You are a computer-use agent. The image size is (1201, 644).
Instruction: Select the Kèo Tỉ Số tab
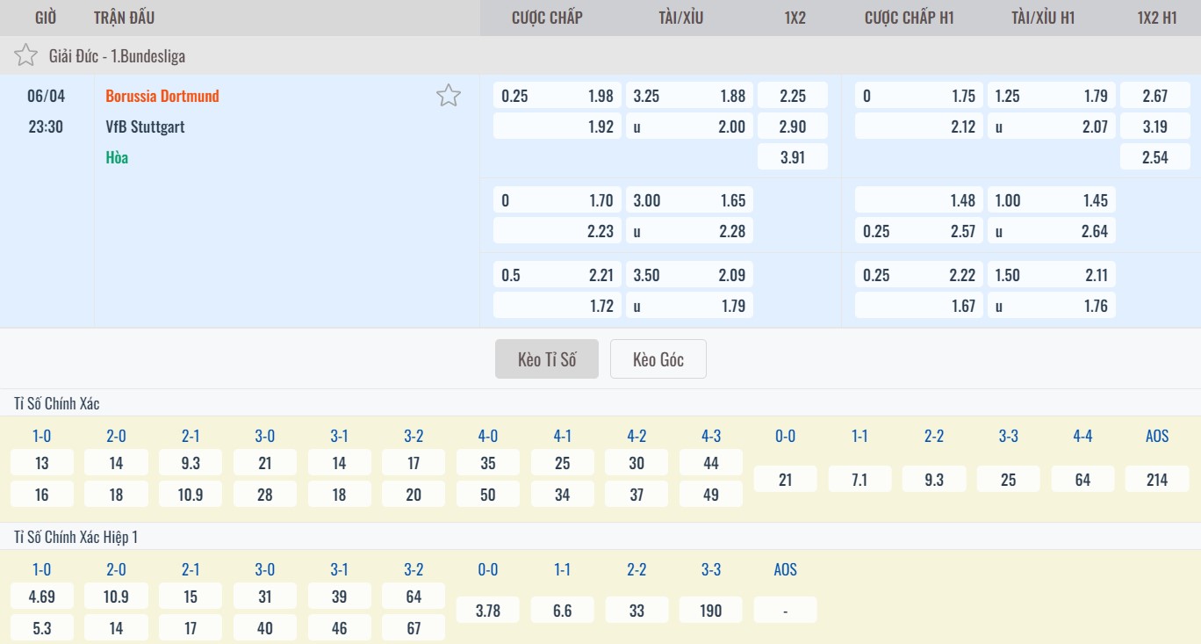(546, 359)
